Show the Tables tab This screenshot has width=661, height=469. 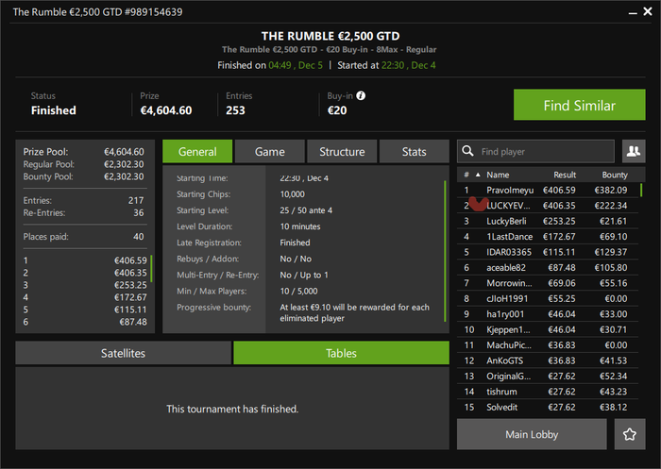(341, 353)
